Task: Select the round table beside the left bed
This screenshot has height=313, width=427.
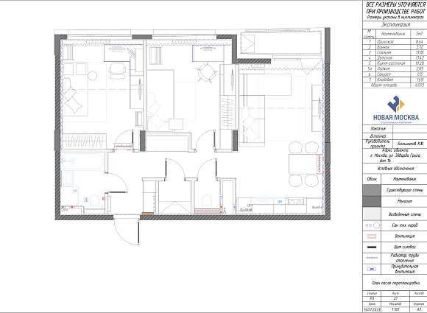Action: point(92,75)
